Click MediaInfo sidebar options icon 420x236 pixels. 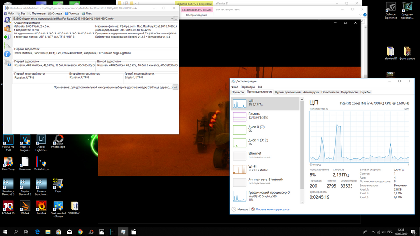click(7, 45)
